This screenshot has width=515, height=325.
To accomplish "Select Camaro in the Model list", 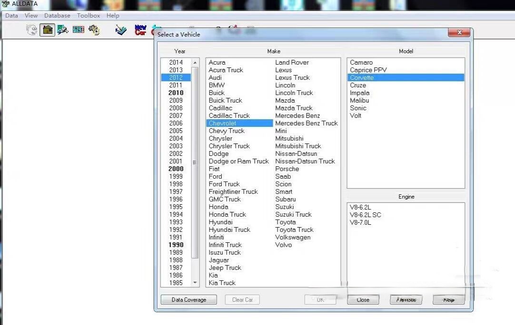I will coord(361,62).
